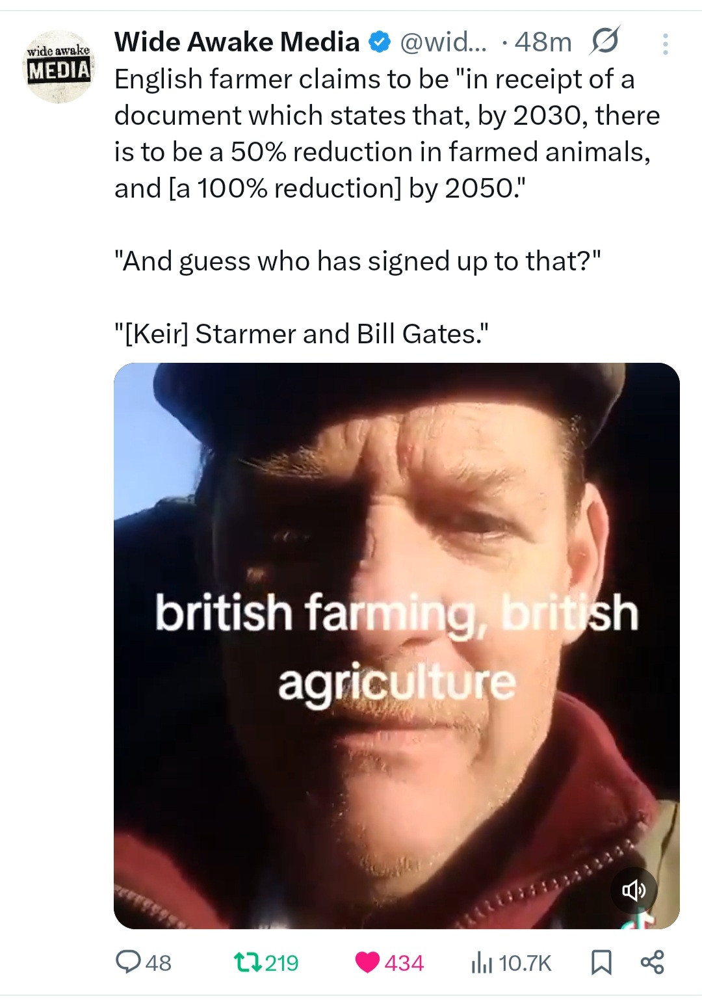The width and height of the screenshot is (702, 1000).
Task: Open the Wide Awake Media profile avatar
Action: 58,66
